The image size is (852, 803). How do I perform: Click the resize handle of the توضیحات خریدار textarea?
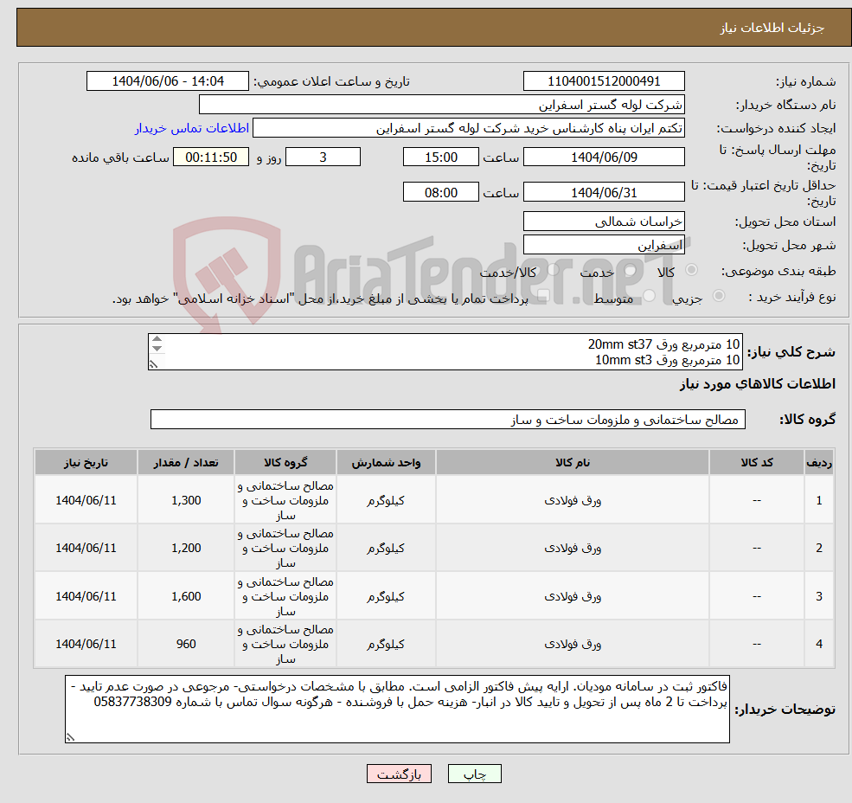(x=70, y=737)
